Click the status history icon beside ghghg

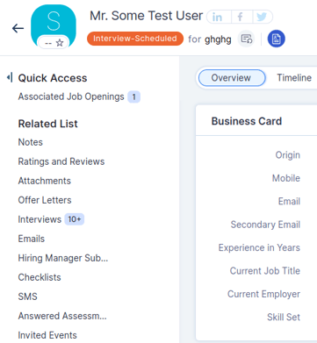coord(246,39)
